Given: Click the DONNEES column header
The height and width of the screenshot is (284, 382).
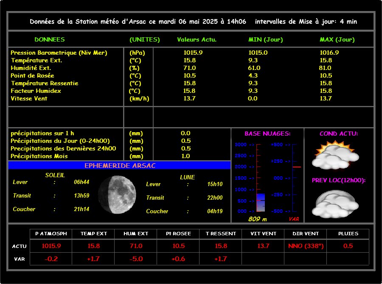Looking at the screenshot, I should (x=50, y=39).
